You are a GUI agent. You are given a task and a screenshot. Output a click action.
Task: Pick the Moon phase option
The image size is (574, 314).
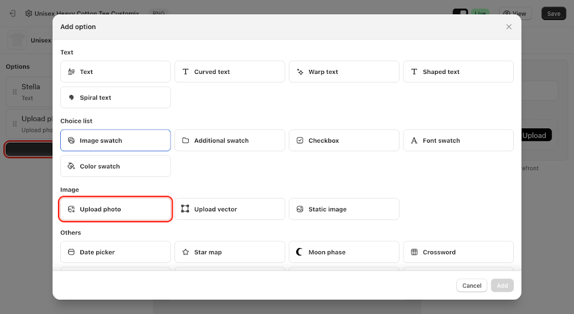point(344,252)
